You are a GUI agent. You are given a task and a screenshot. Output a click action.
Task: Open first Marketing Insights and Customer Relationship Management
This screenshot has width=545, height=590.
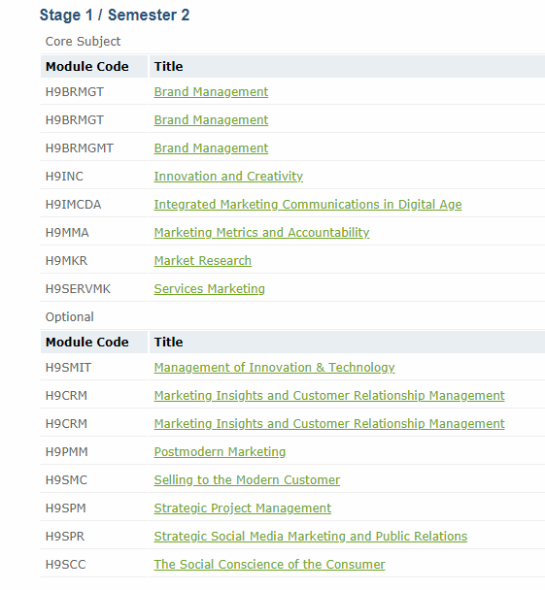point(329,396)
